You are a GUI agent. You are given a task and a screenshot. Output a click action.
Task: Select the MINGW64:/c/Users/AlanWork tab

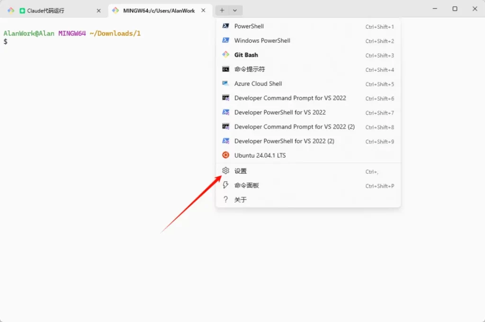coord(160,11)
